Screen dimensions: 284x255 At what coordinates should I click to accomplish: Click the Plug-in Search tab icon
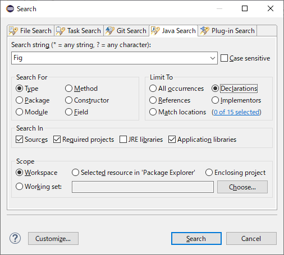coord(205,31)
